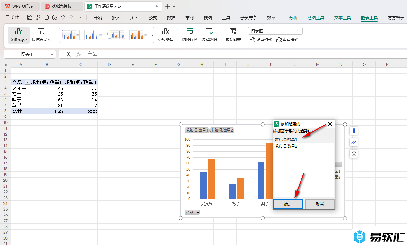Select 求和项:数量1 in trendline list
This screenshot has width=407, height=245.
click(x=304, y=140)
